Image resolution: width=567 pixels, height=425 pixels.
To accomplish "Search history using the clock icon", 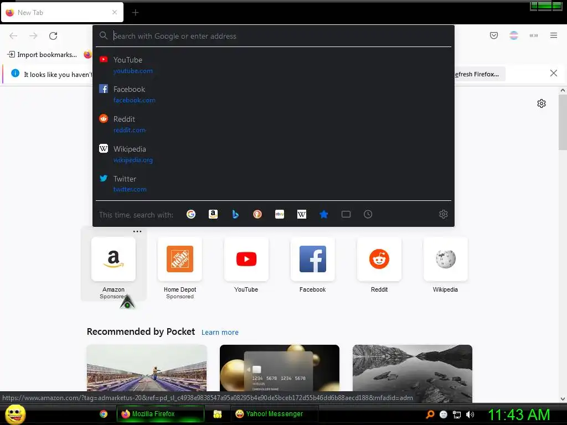I will coord(368,214).
